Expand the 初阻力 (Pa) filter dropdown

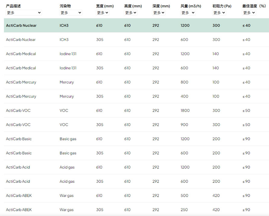[219, 13]
